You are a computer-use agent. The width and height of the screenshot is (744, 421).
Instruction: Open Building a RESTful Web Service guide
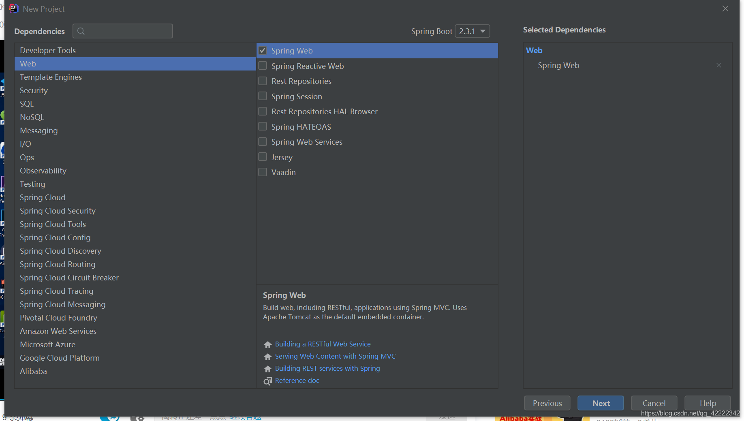[323, 344]
